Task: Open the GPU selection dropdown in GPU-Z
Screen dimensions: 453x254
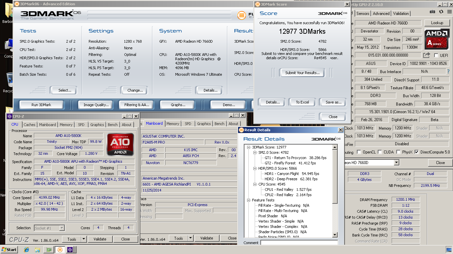Action: (x=396, y=163)
